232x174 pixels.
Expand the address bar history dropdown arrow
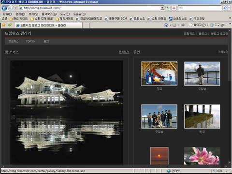(162, 8)
